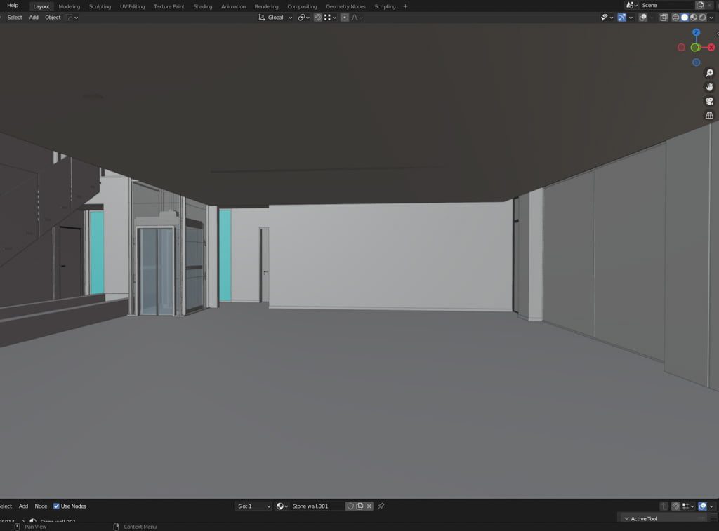Switch to the Shading workspace tab
Viewport: 719px width, 531px height.
tap(203, 6)
